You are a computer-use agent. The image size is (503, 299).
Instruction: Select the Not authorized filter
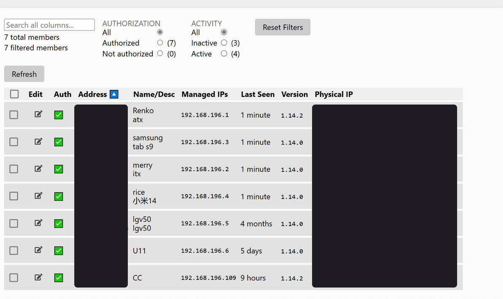click(160, 54)
